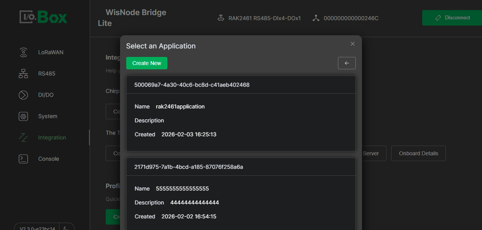
Task: Click the DI/DO sidebar icon
Action: [x=23, y=95]
